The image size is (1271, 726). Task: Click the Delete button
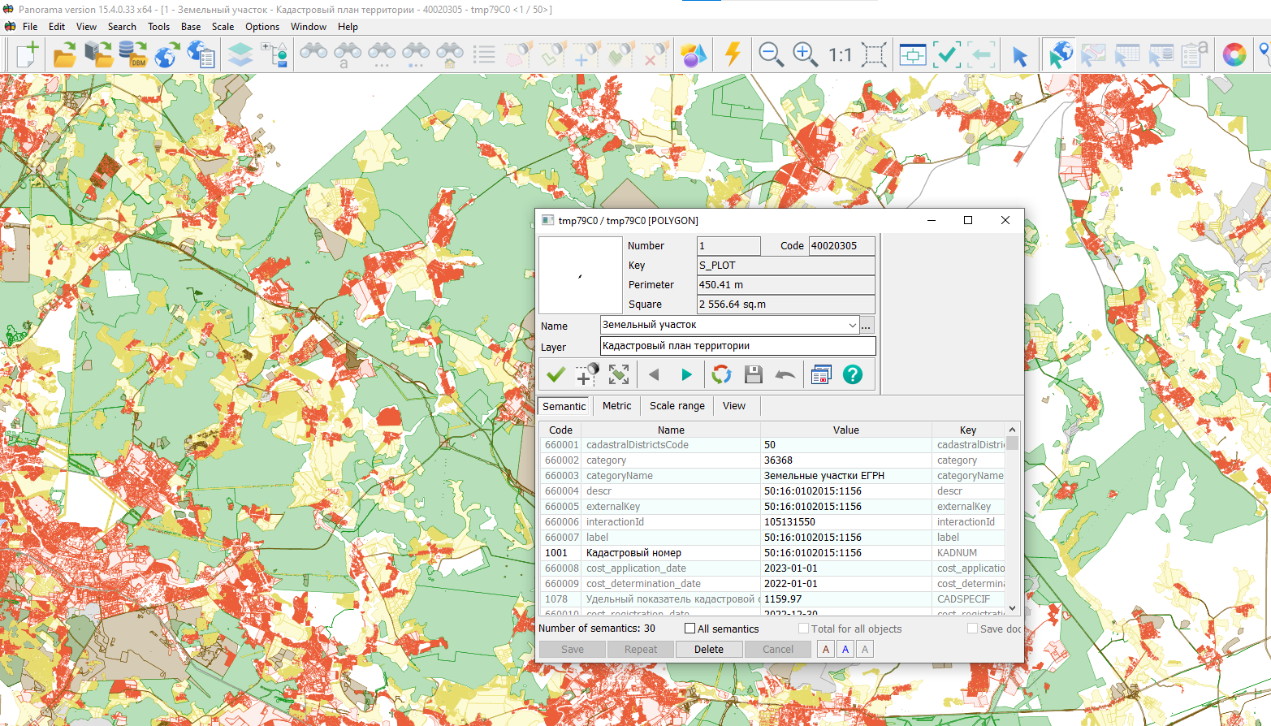pos(709,649)
